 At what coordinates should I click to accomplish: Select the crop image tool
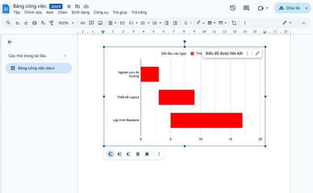tap(234, 23)
